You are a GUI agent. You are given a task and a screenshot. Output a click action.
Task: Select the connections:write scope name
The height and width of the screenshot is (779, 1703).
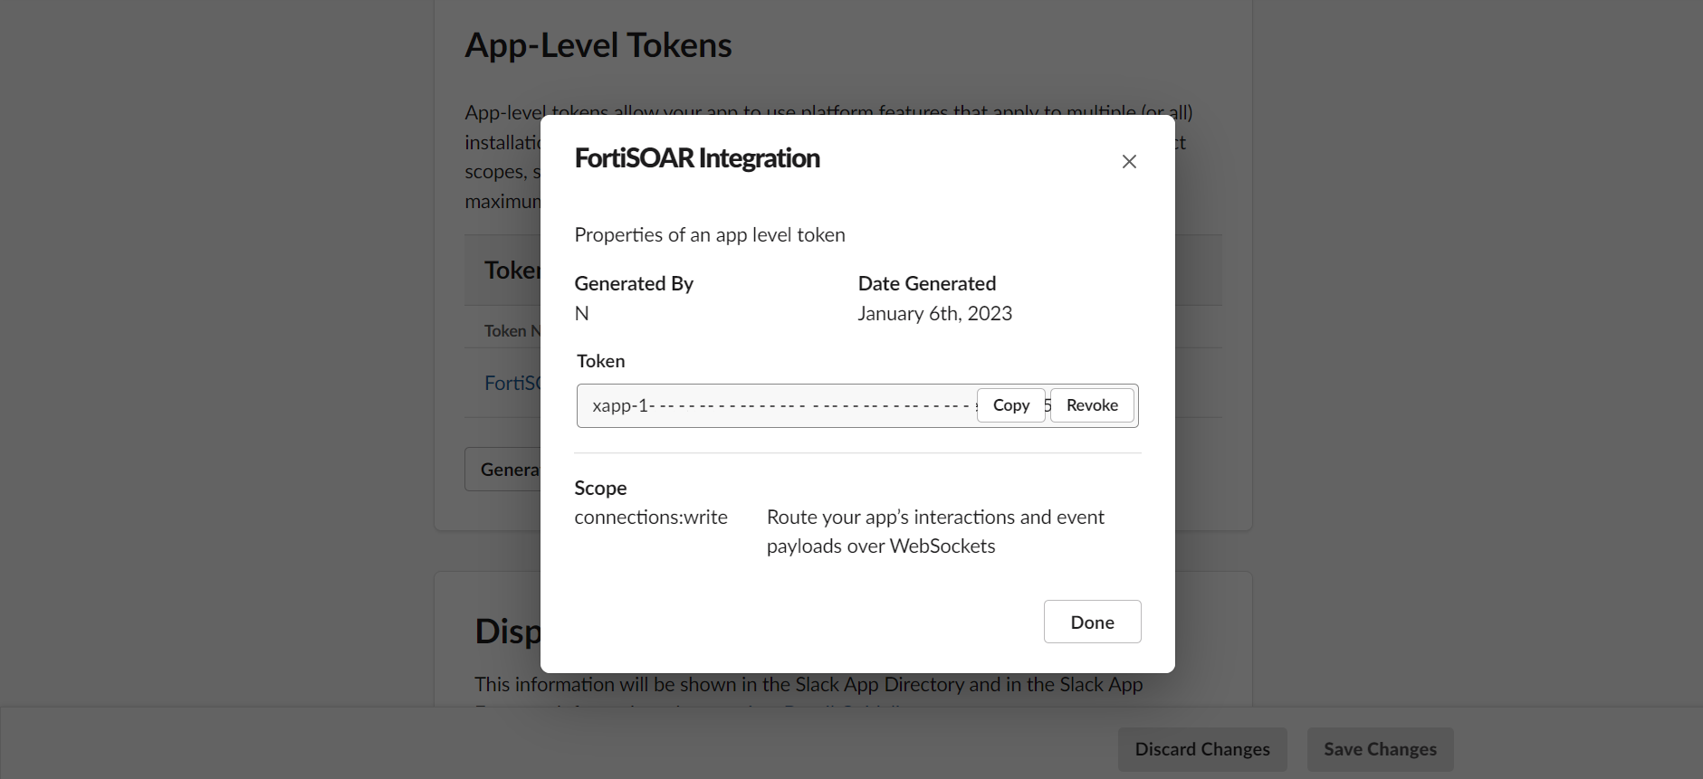(651, 517)
